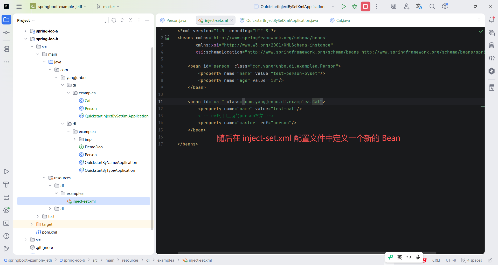Click examplea breadcrumb in status bar
Viewport: 498px width, 265px height.
[x=166, y=260]
